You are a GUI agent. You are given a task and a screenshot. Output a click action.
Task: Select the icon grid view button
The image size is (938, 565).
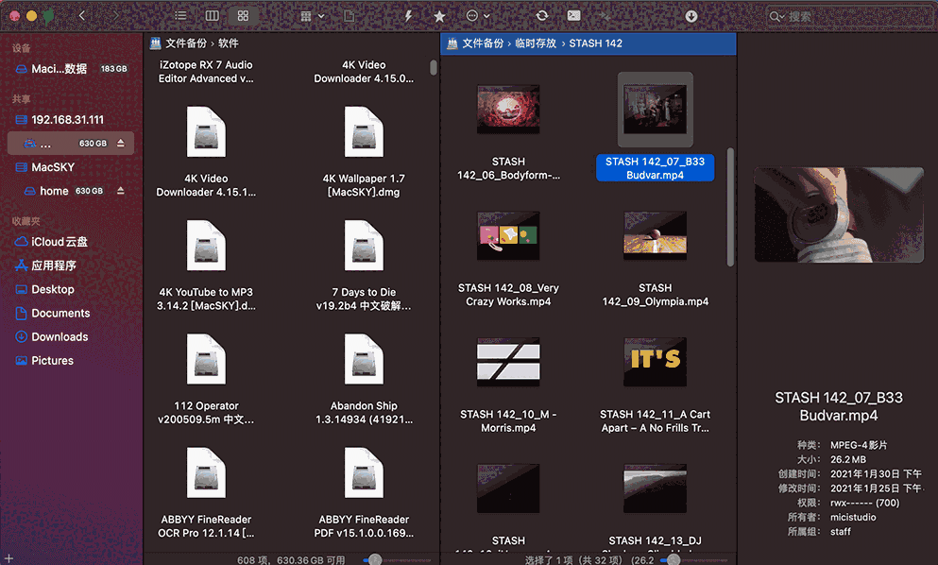coord(243,16)
